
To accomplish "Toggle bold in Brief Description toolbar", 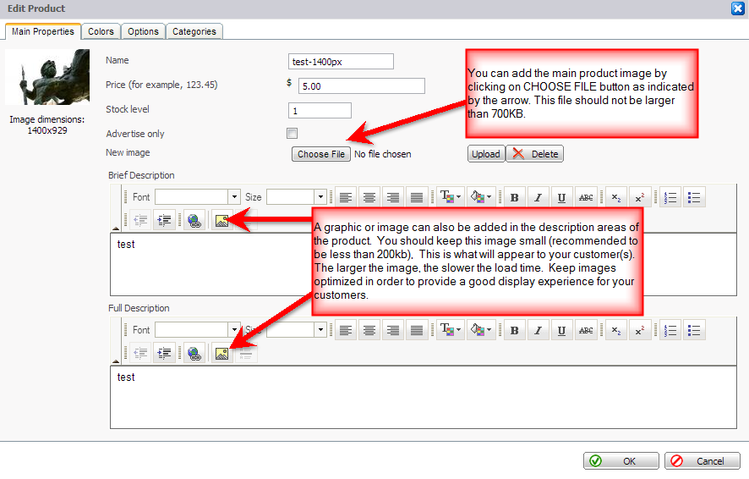I will [x=515, y=197].
